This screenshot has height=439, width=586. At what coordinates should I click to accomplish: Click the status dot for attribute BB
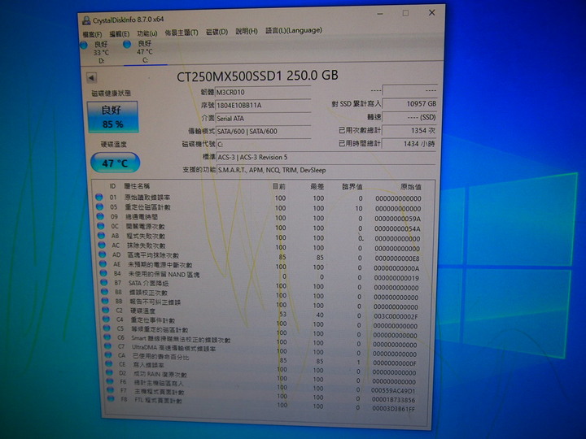[105, 301]
